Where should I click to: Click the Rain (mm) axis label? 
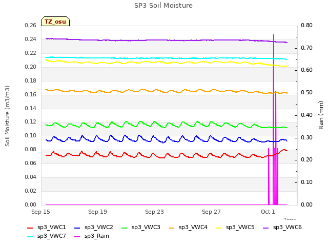pyautogui.click(x=321, y=115)
